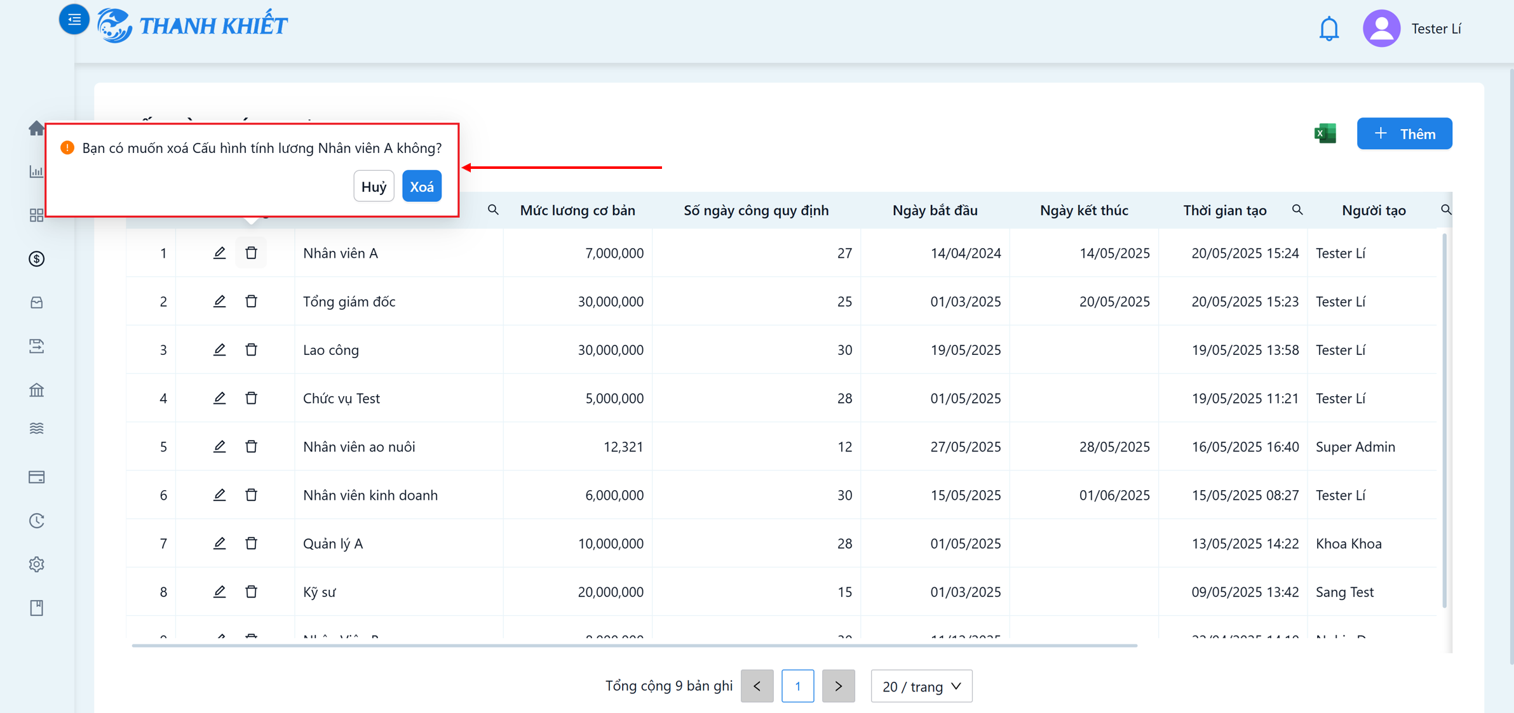Edit the Kỹ sư row

point(219,591)
